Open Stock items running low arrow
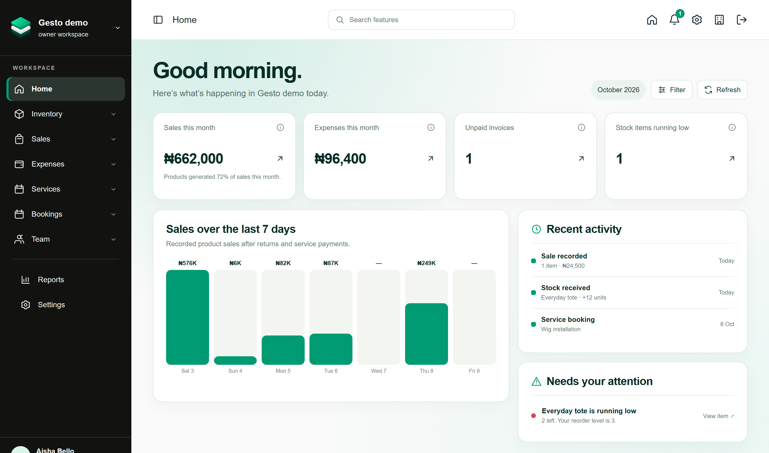 click(x=732, y=159)
